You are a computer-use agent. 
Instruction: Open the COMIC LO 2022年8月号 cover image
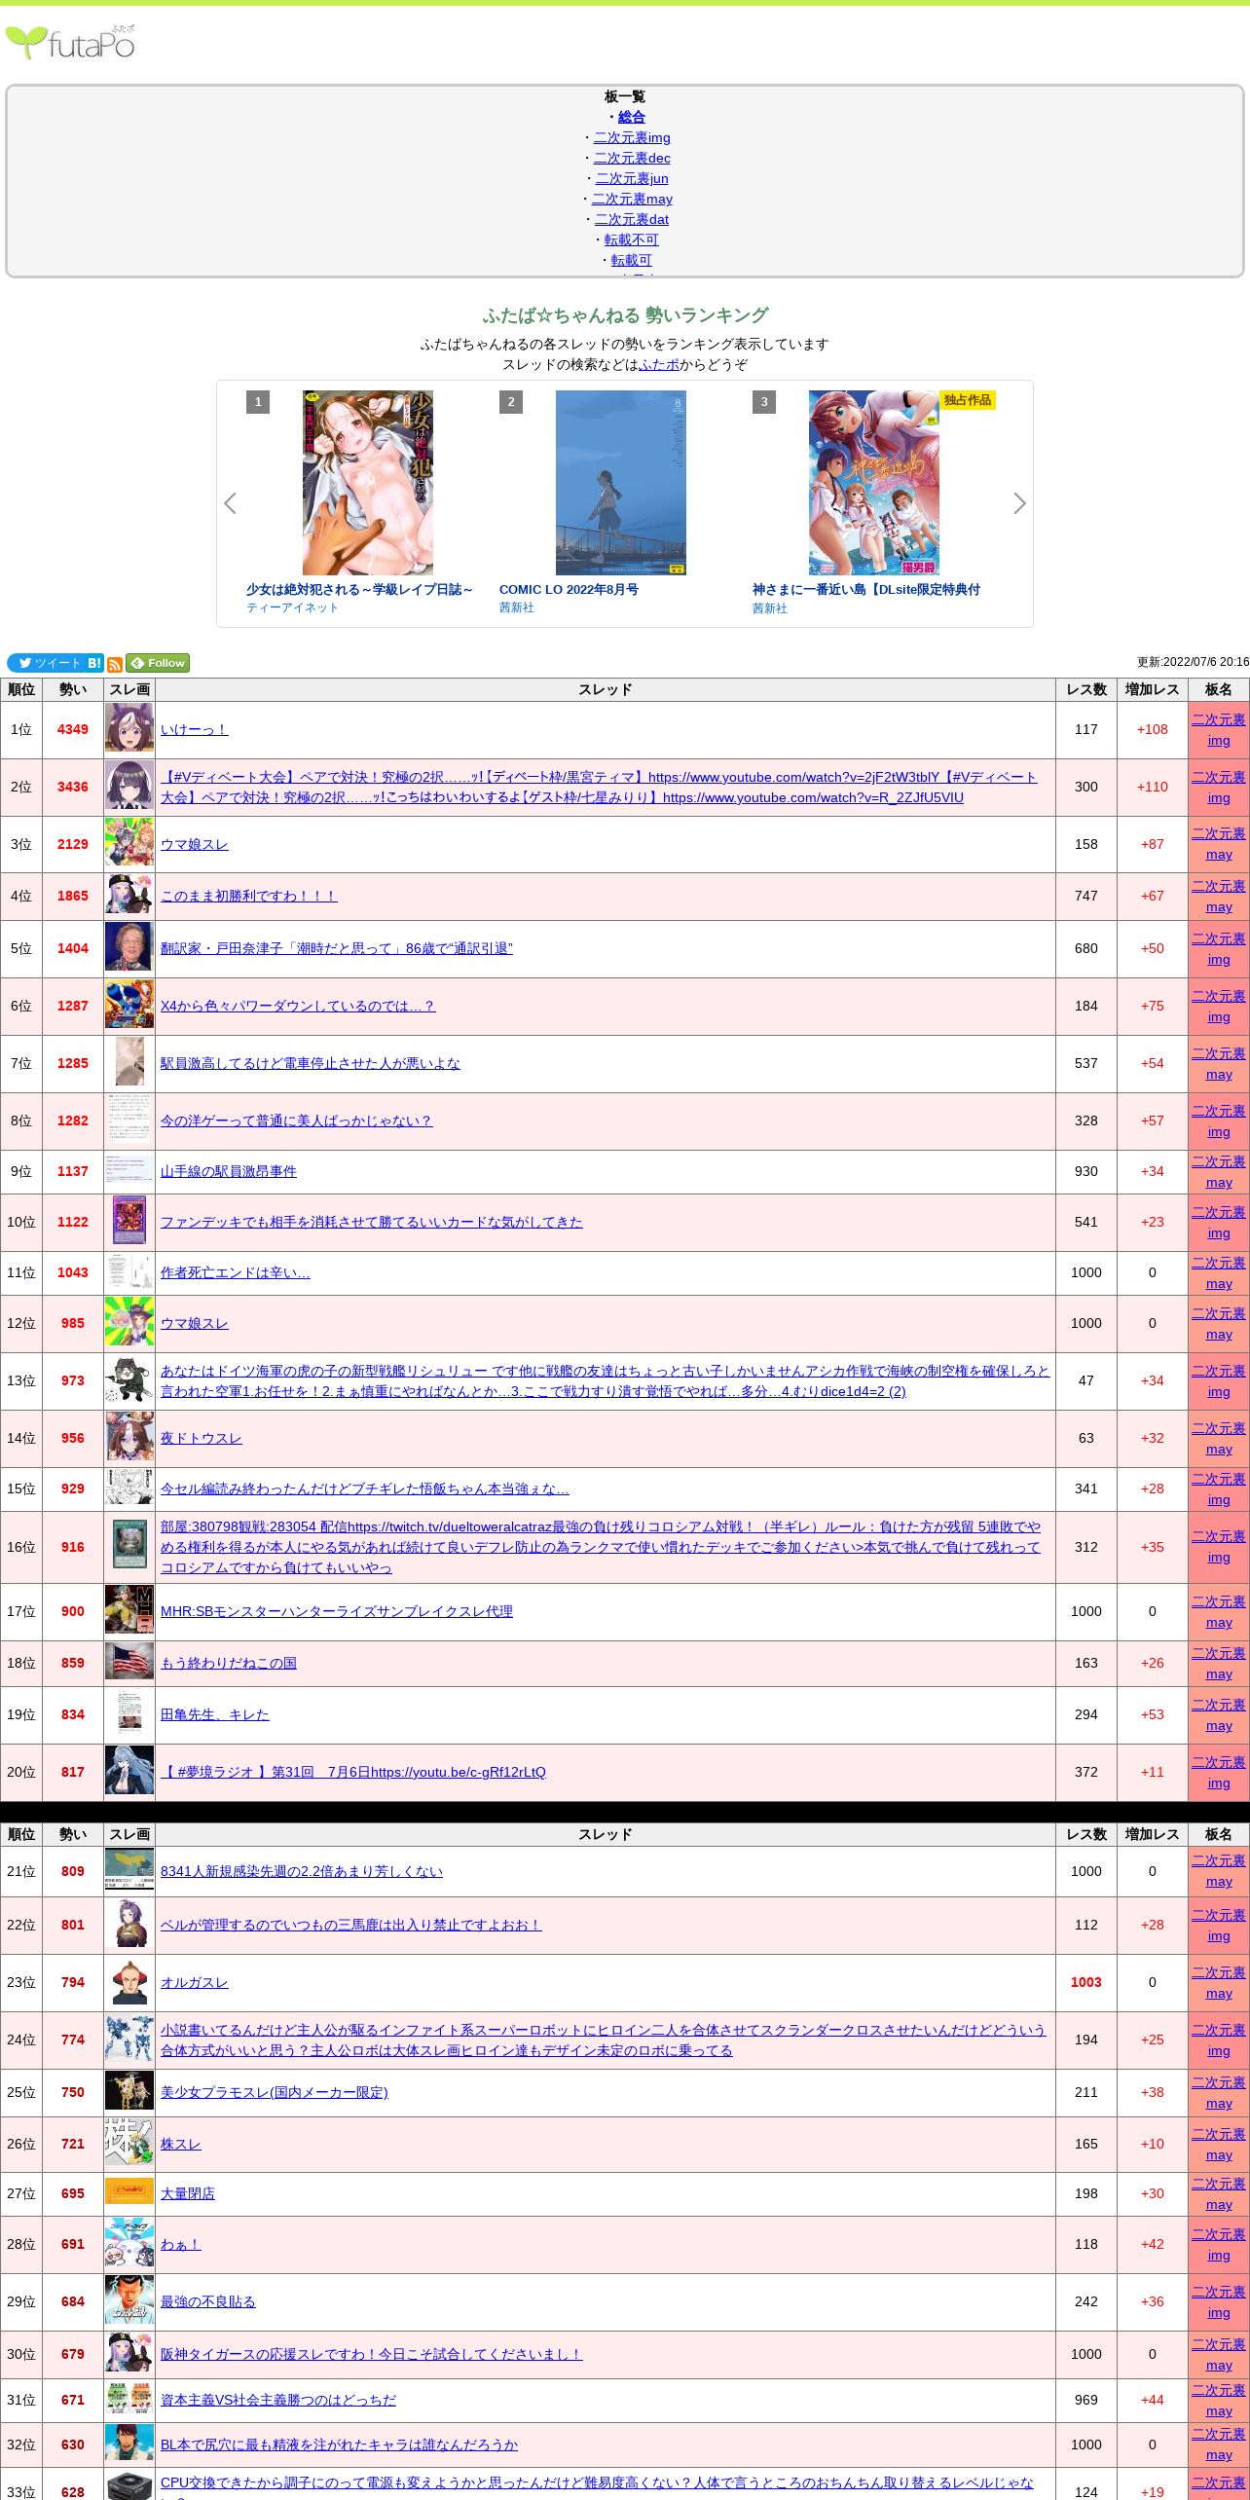(621, 483)
